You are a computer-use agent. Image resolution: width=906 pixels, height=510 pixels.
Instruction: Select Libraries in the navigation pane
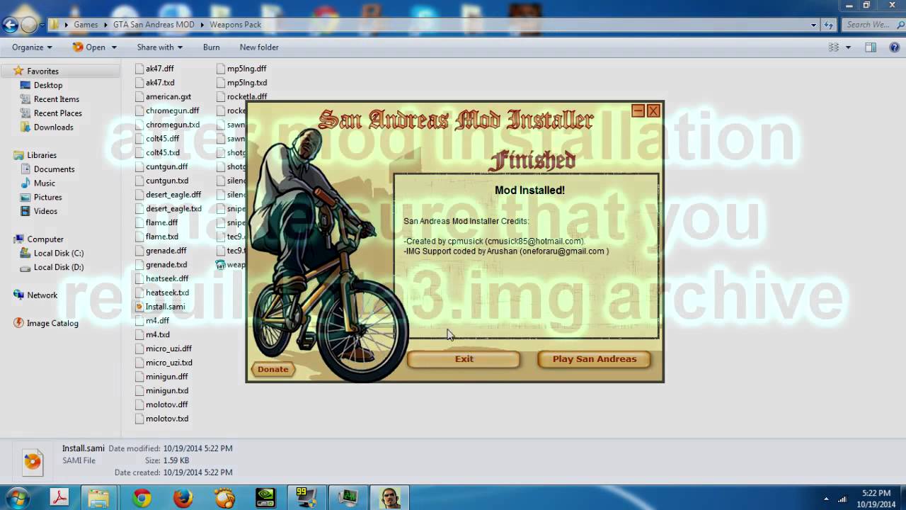42,155
